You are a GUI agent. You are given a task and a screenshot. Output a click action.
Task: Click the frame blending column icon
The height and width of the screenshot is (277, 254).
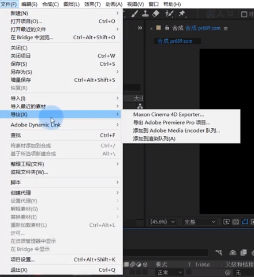click(x=126, y=264)
